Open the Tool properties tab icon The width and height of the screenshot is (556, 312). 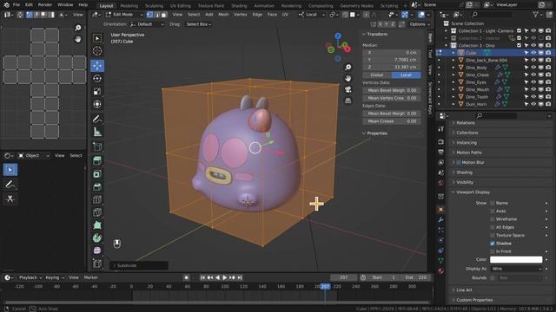440,129
